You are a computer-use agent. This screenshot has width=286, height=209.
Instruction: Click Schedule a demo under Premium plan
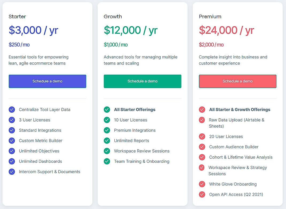(x=237, y=81)
